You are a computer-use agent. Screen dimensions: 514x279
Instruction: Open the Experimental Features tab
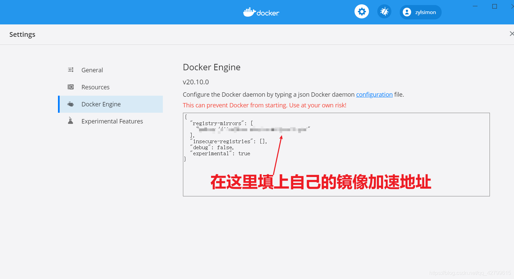(111, 121)
